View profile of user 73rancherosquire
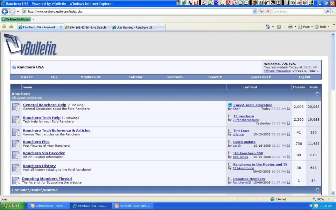The width and height of the screenshot is (336, 210). point(246,120)
